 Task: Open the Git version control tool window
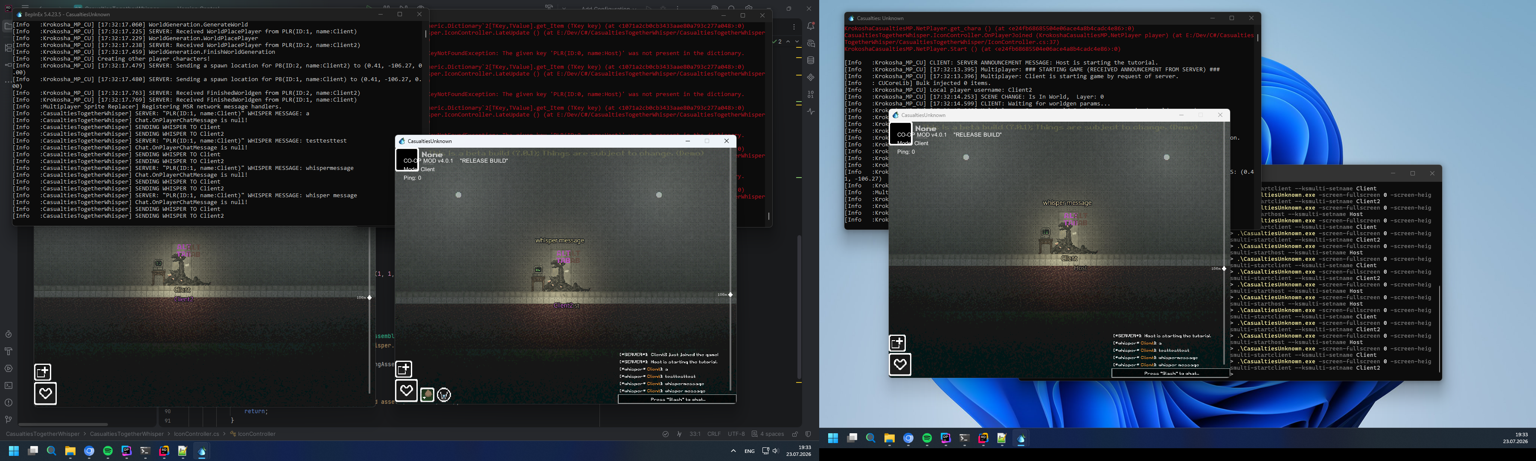[9, 419]
